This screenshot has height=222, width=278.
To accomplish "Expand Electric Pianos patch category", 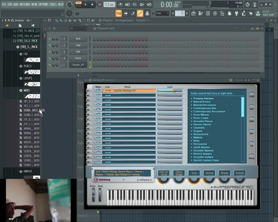I will [x=202, y=125].
